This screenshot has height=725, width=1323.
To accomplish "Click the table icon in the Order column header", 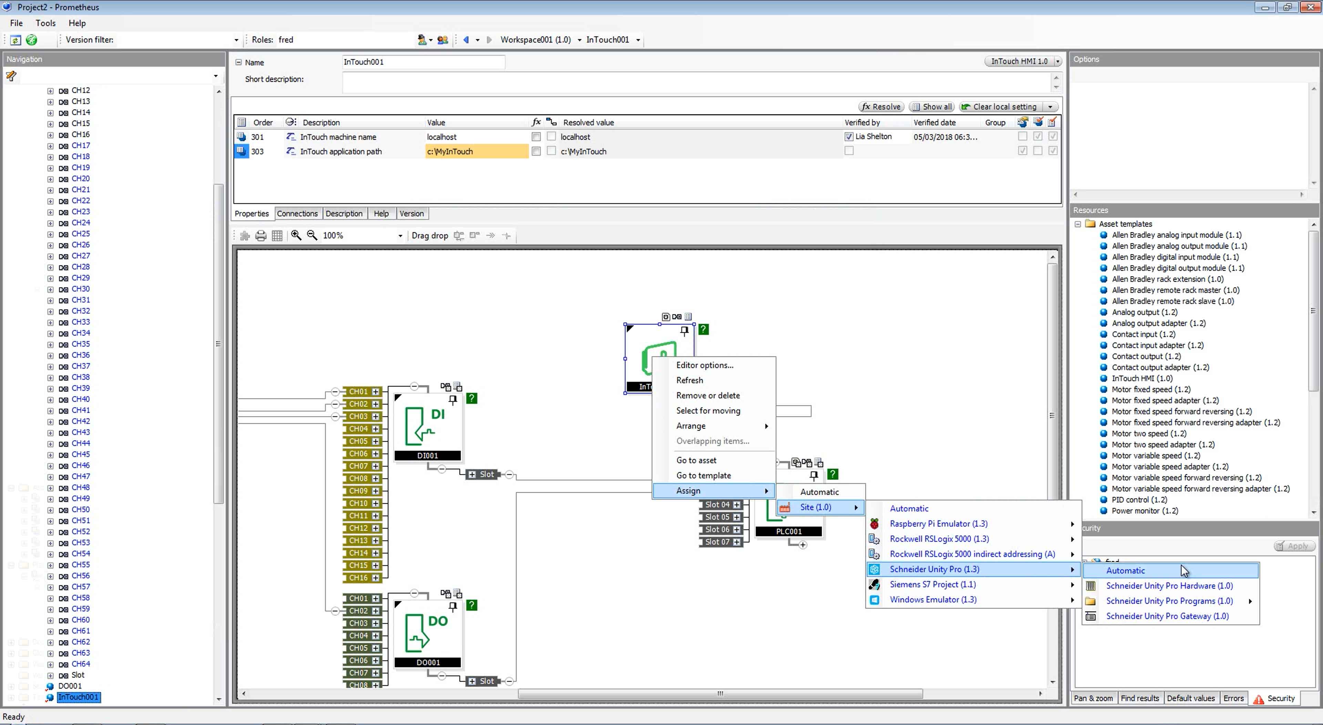I will (x=242, y=122).
